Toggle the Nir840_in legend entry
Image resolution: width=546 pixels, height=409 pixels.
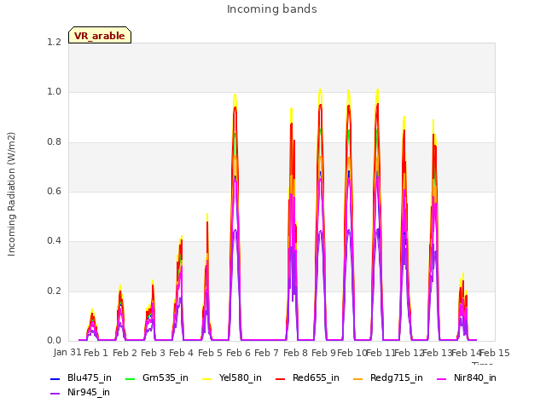(467, 378)
